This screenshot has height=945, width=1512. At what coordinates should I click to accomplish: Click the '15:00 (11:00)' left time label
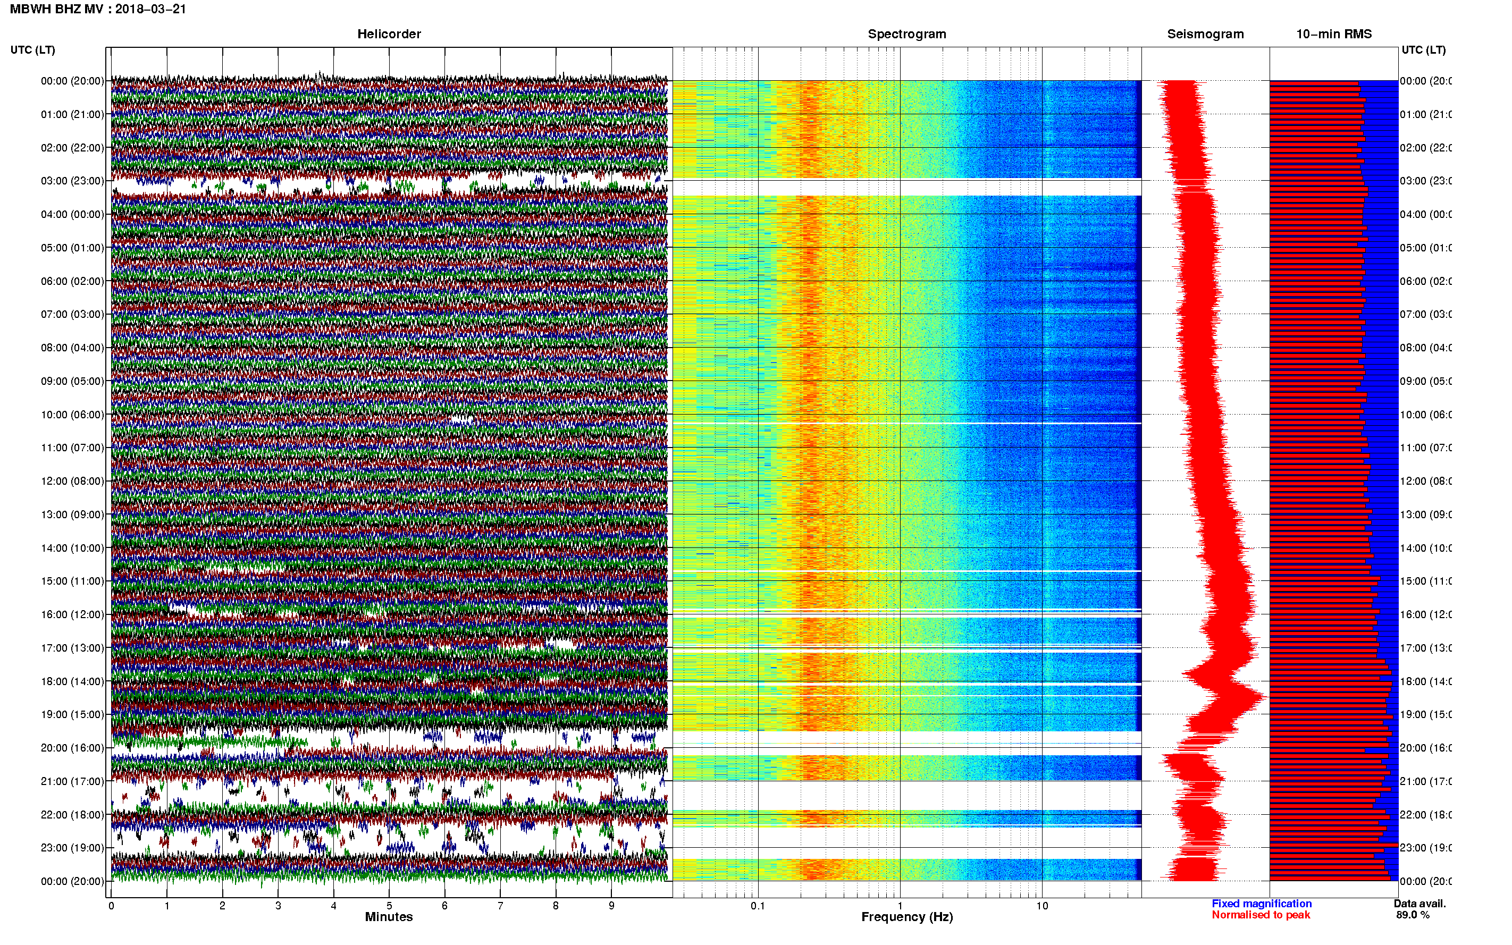72,581
